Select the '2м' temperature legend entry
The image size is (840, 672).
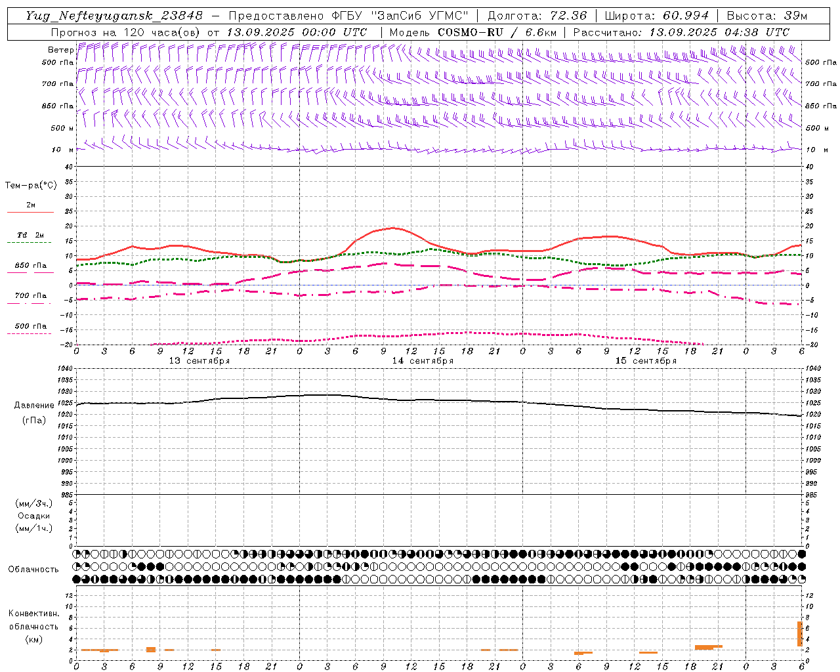coord(31,205)
